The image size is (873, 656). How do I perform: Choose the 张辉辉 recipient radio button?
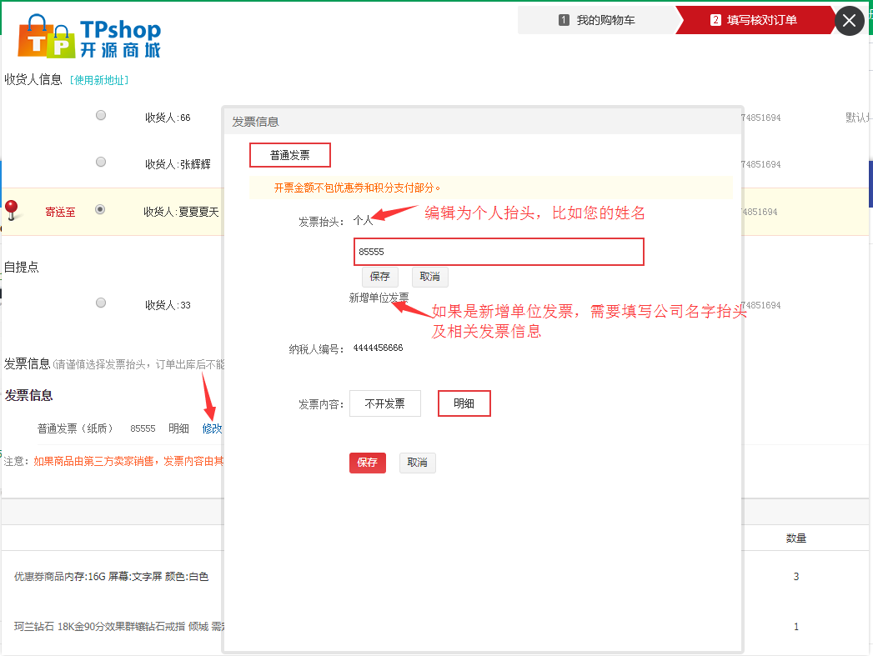101,162
